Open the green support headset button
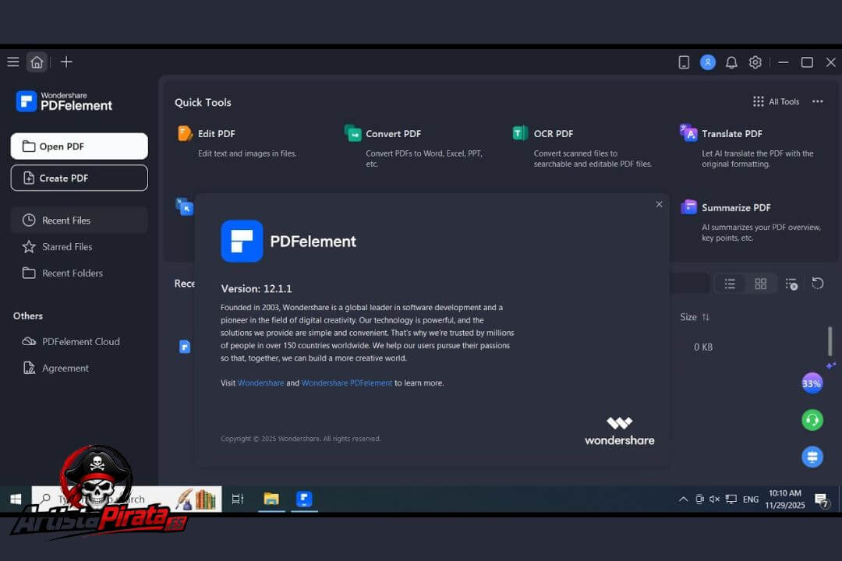Viewport: 842px width, 561px height. 812,420
